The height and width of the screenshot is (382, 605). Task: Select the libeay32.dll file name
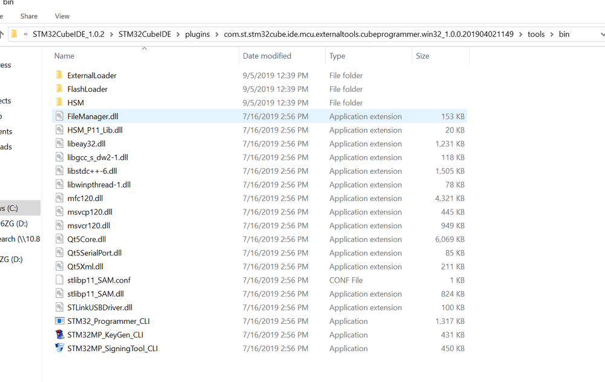pyautogui.click(x=87, y=143)
